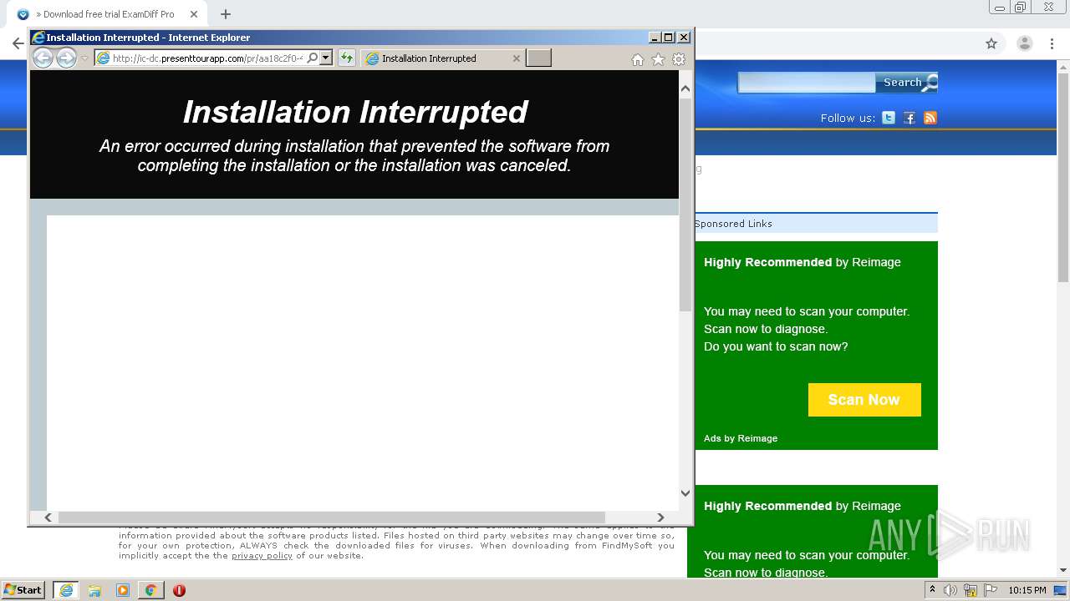Click the IE vertical scroll up arrow
Screen dimensions: 1070x601
click(x=685, y=88)
